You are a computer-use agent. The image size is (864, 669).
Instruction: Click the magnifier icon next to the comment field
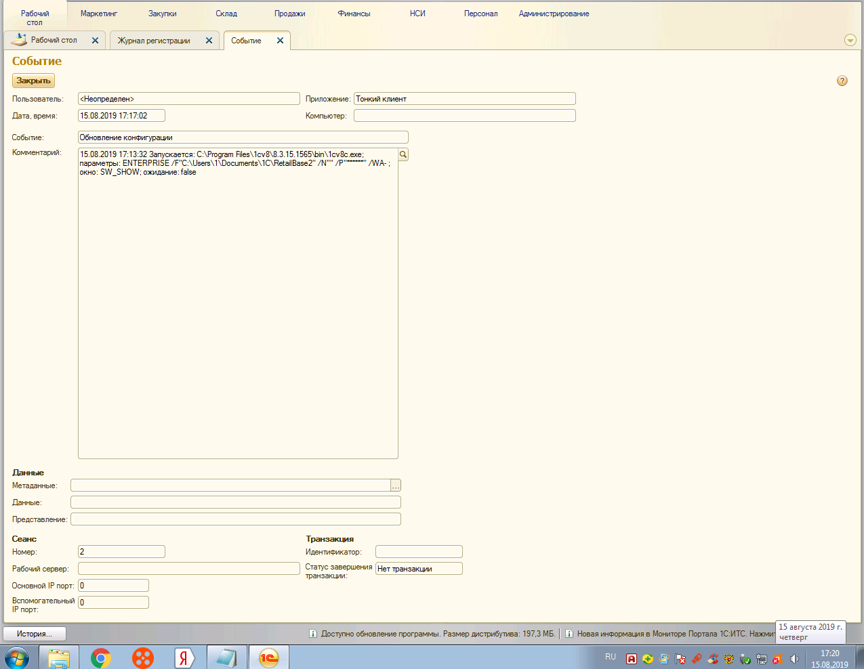coord(403,154)
